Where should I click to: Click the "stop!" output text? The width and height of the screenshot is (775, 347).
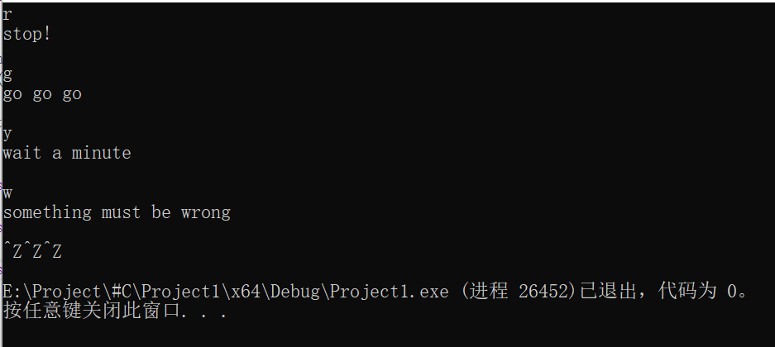(x=27, y=35)
